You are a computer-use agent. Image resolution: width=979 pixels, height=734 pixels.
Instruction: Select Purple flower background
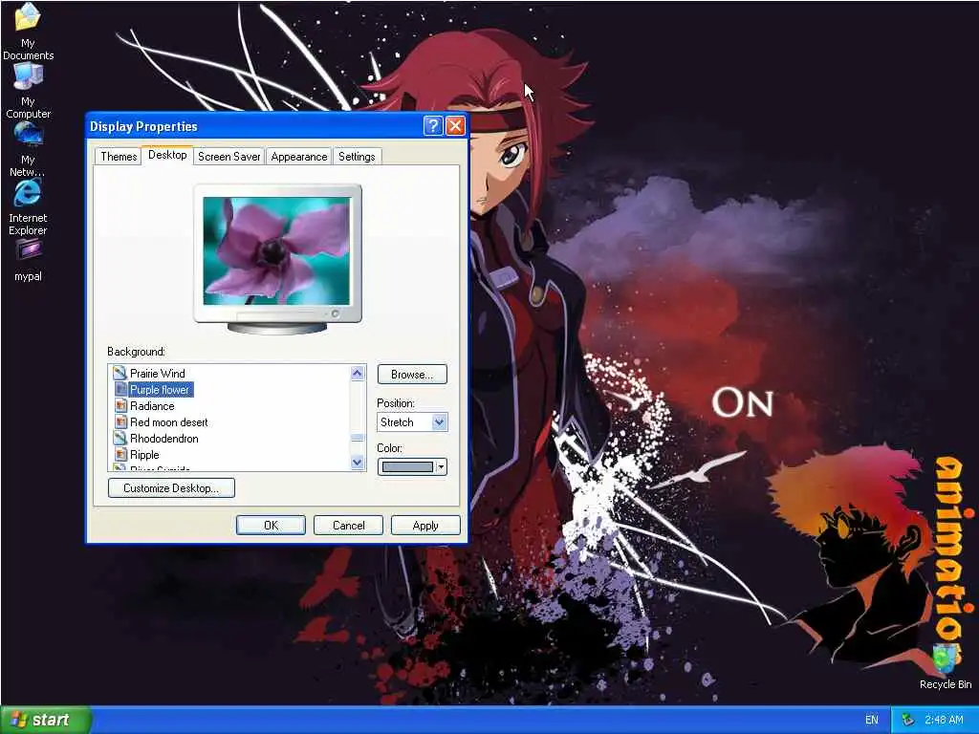pyautogui.click(x=160, y=390)
